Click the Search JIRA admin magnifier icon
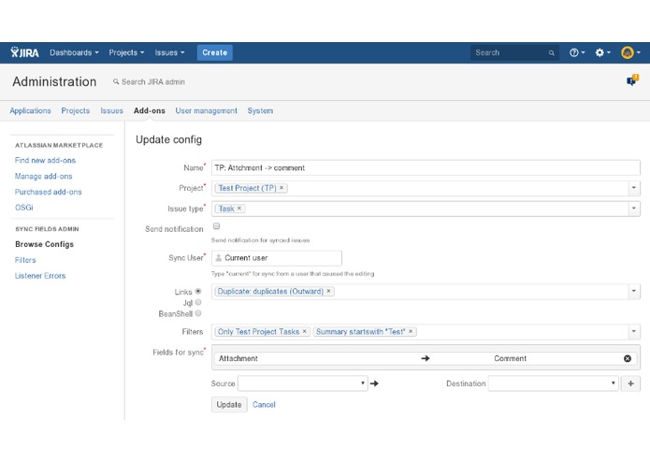Viewport: 650px width, 462px height. pyautogui.click(x=116, y=81)
